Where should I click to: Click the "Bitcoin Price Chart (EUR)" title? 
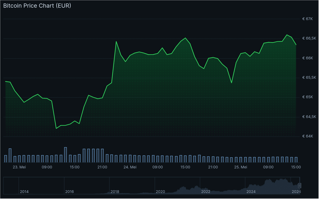(x=37, y=6)
